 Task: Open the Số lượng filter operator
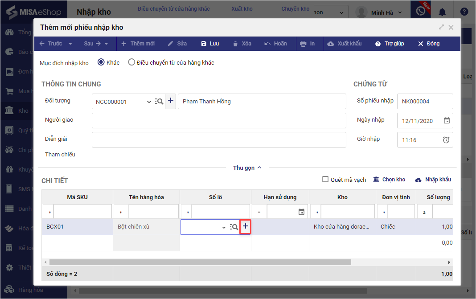click(x=424, y=212)
